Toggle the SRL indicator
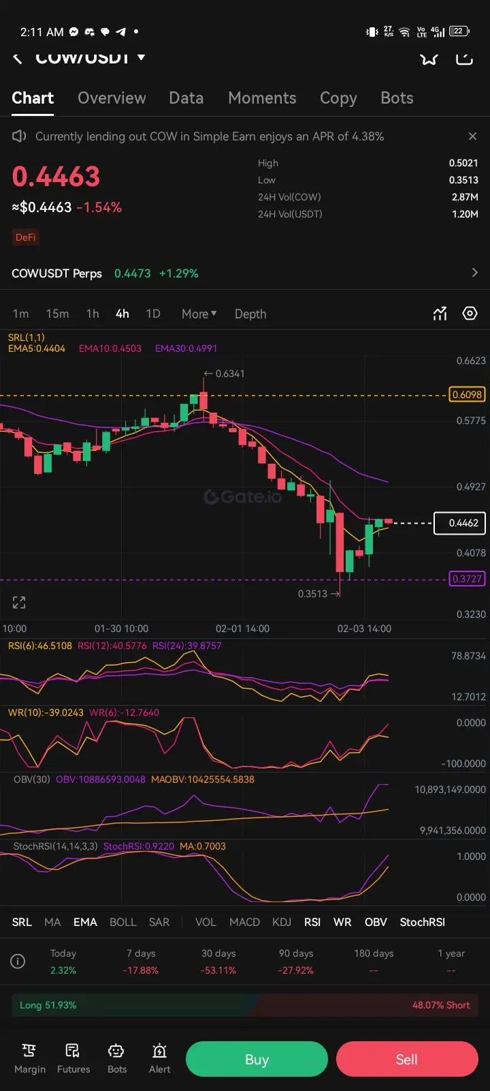The image size is (490, 1091). [22, 922]
